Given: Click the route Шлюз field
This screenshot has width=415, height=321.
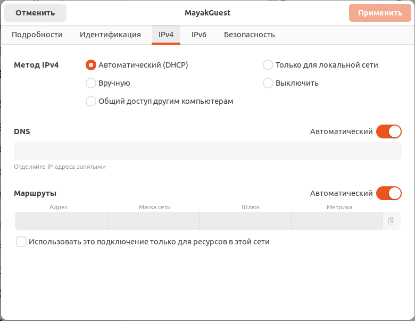Looking at the screenshot, I should click(x=245, y=221).
